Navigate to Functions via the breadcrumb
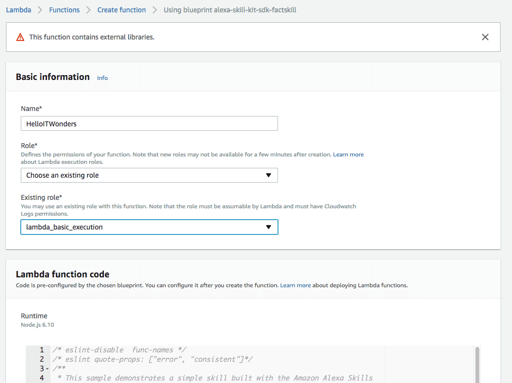512x383 pixels. [x=64, y=9]
